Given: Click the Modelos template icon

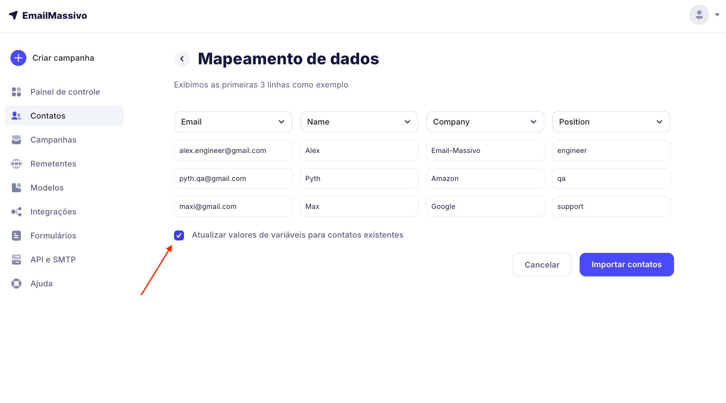Looking at the screenshot, I should [16, 188].
